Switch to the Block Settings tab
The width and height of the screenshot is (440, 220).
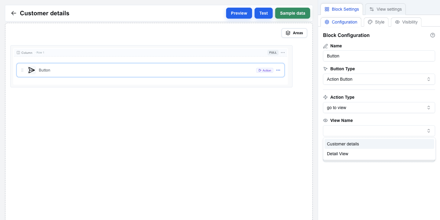click(x=342, y=9)
